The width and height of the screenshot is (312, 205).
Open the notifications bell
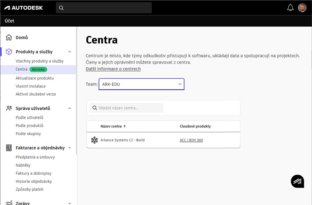(x=290, y=8)
